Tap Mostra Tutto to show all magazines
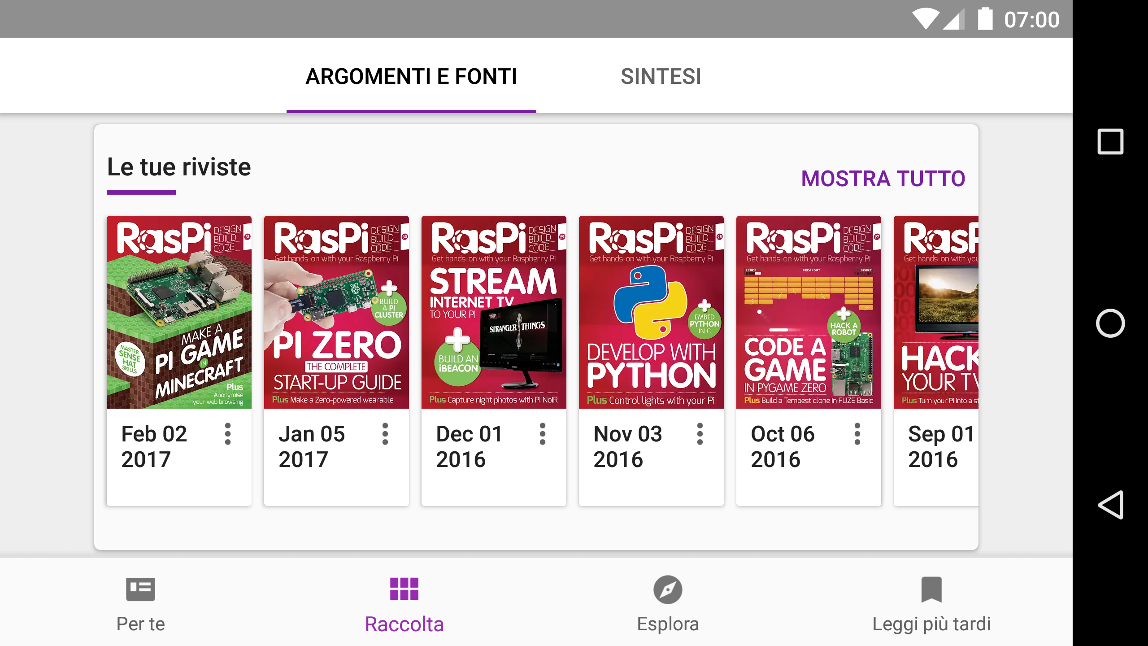Image resolution: width=1148 pixels, height=646 pixels. click(x=883, y=179)
